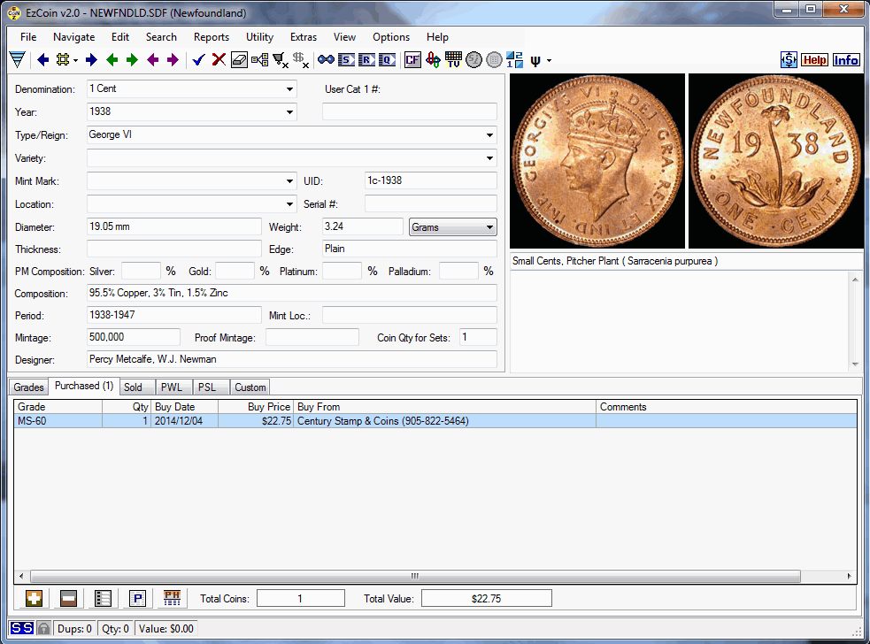This screenshot has height=644, width=870.
Task: Switch to the Grades tab
Action: [29, 387]
